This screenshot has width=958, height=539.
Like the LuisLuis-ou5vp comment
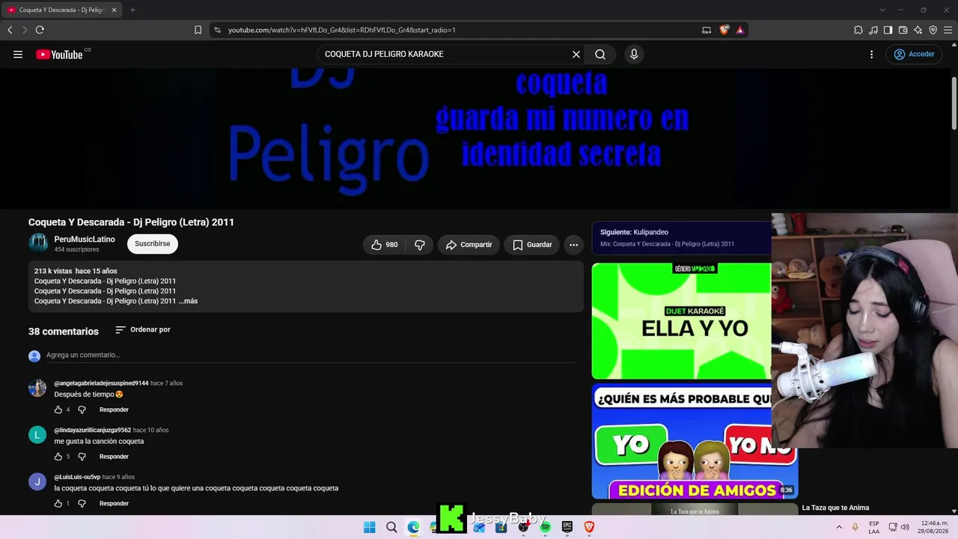point(58,504)
